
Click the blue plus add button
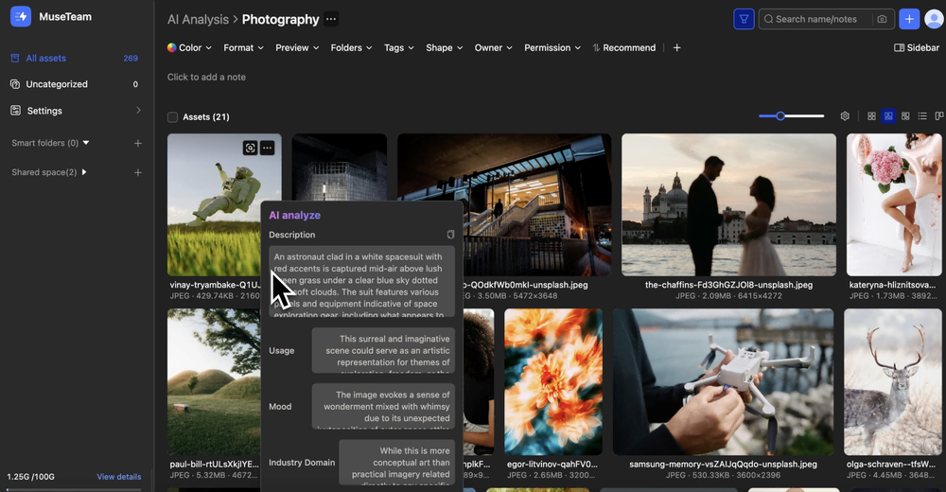tap(909, 19)
